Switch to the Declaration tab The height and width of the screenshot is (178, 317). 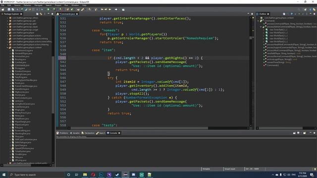coord(88,133)
